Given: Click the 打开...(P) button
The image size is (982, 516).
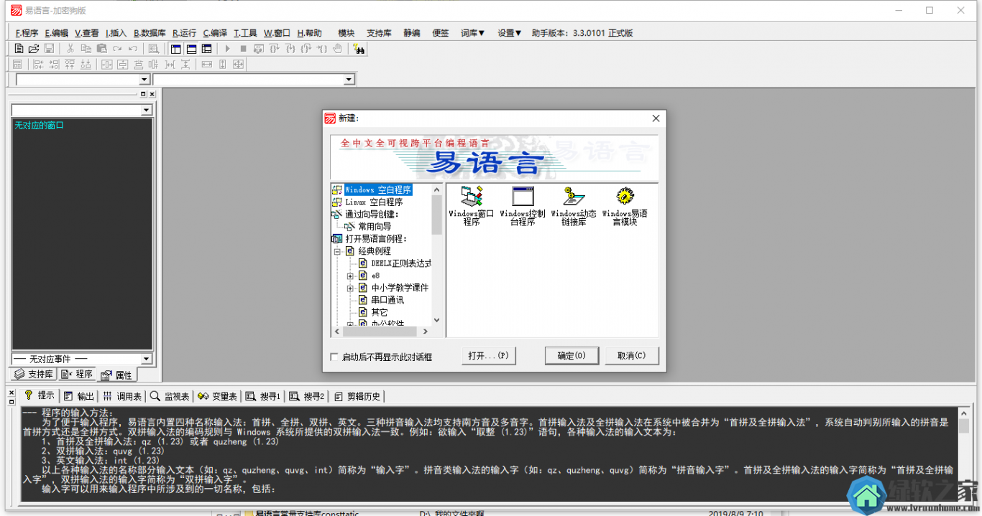Looking at the screenshot, I should (x=488, y=356).
